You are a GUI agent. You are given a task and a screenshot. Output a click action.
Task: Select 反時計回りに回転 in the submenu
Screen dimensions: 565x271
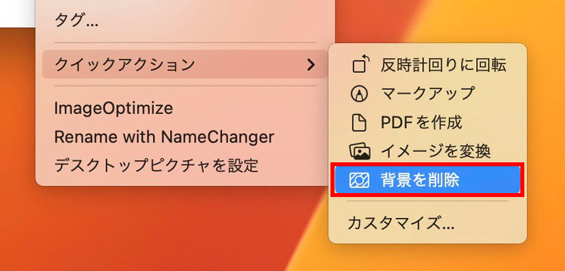click(427, 65)
